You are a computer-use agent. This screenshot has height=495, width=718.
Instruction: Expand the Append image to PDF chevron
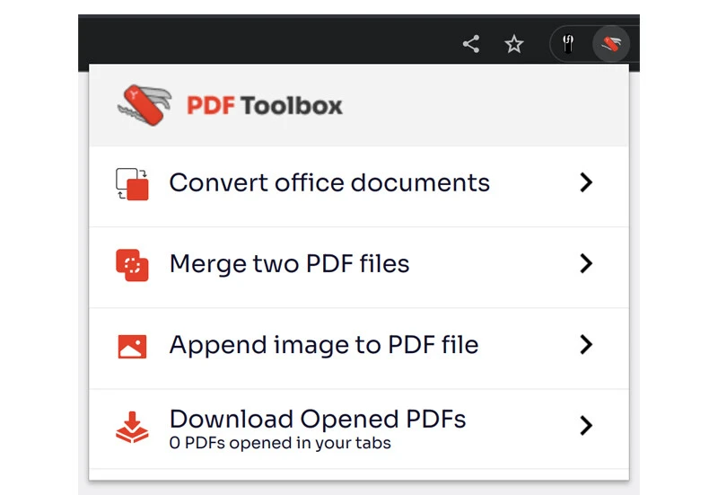[x=586, y=344]
